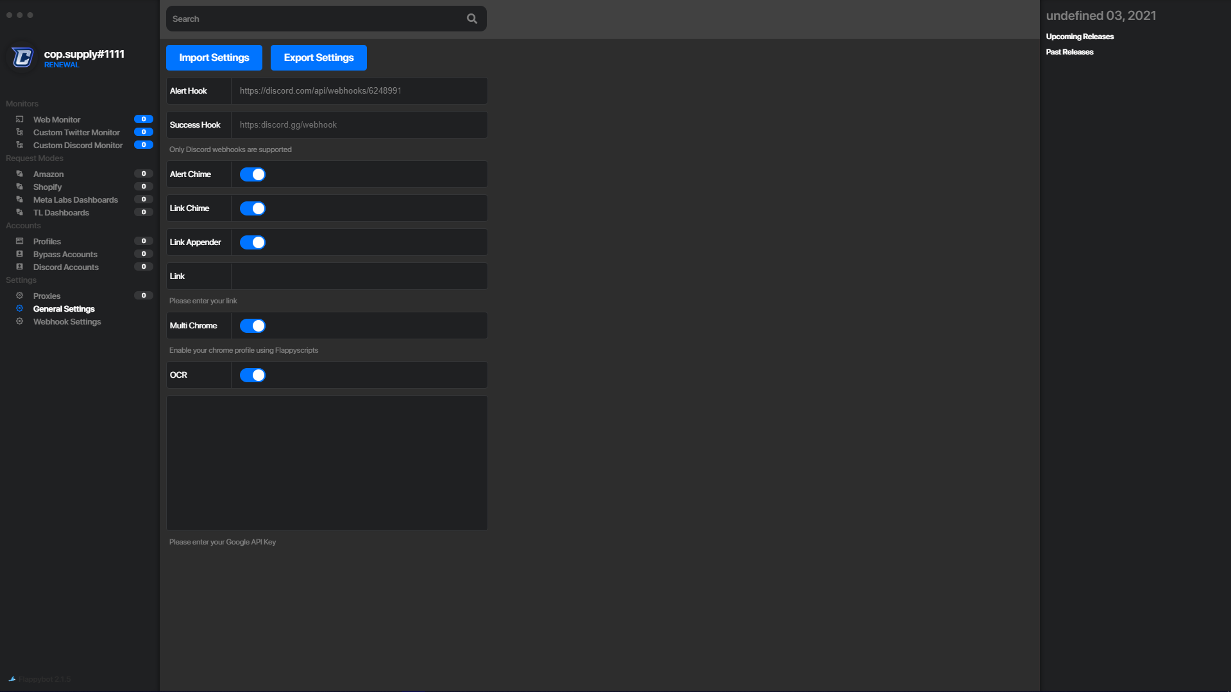Open Meta Labs Dashboards section
1231x692 pixels.
pyautogui.click(x=75, y=200)
